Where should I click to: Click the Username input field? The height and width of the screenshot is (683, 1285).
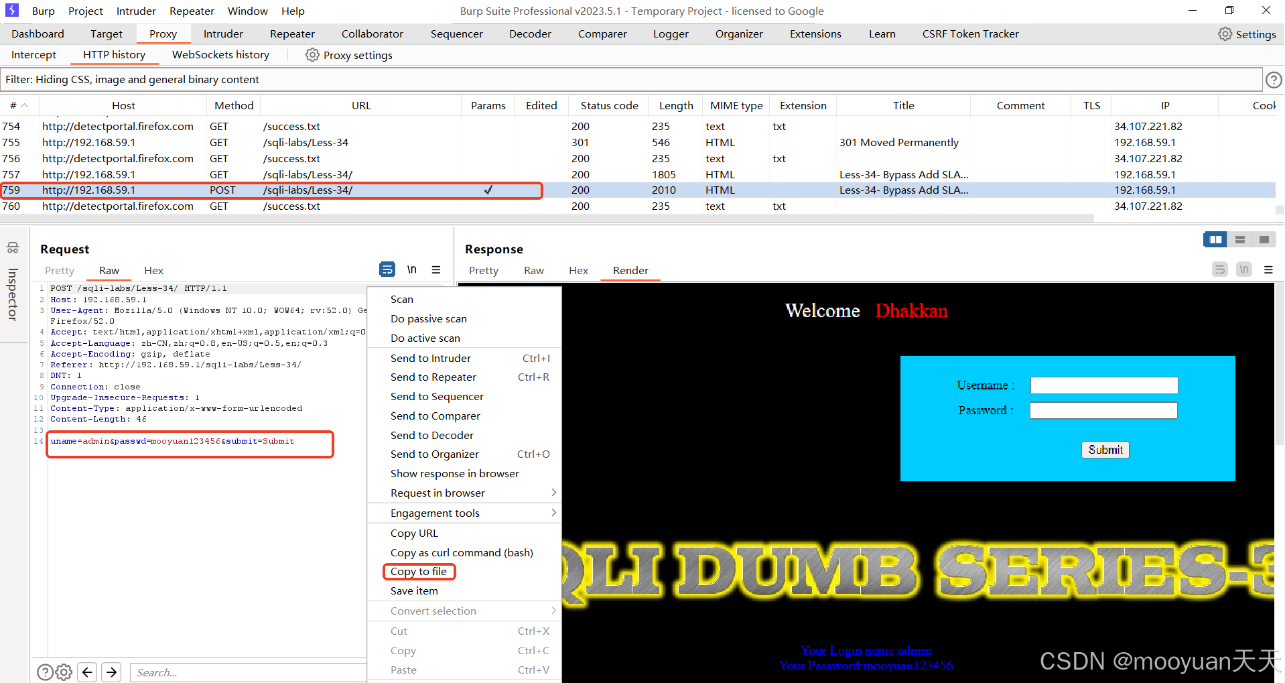1104,385
